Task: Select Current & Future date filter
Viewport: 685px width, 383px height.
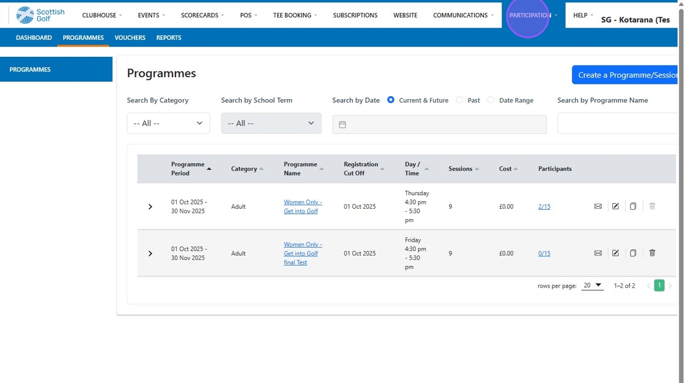Action: (x=391, y=100)
